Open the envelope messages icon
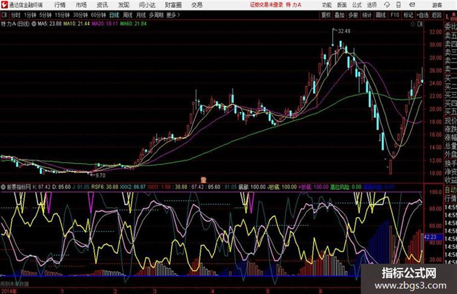Viewport: 457px width, 294px height. [x=412, y=5]
